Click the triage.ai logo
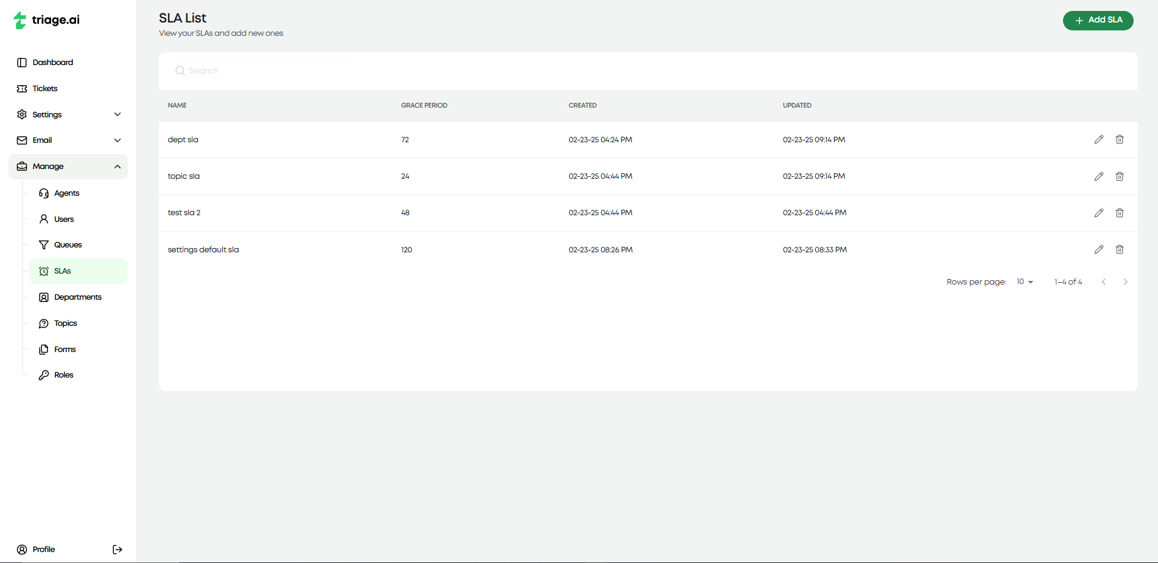 (x=47, y=20)
